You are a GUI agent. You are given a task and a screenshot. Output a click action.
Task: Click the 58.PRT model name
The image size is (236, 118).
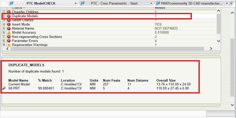point(14,88)
